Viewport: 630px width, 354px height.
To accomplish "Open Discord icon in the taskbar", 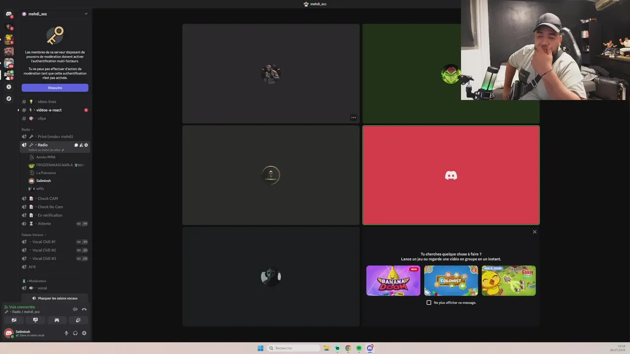I will (x=370, y=348).
